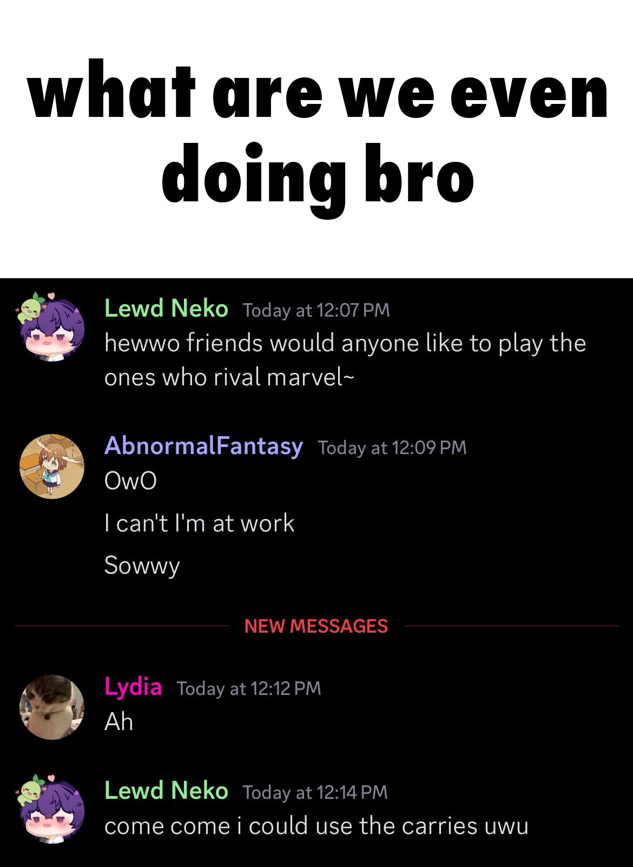Open AbnormalFantasy's avatar picture

coord(52,466)
